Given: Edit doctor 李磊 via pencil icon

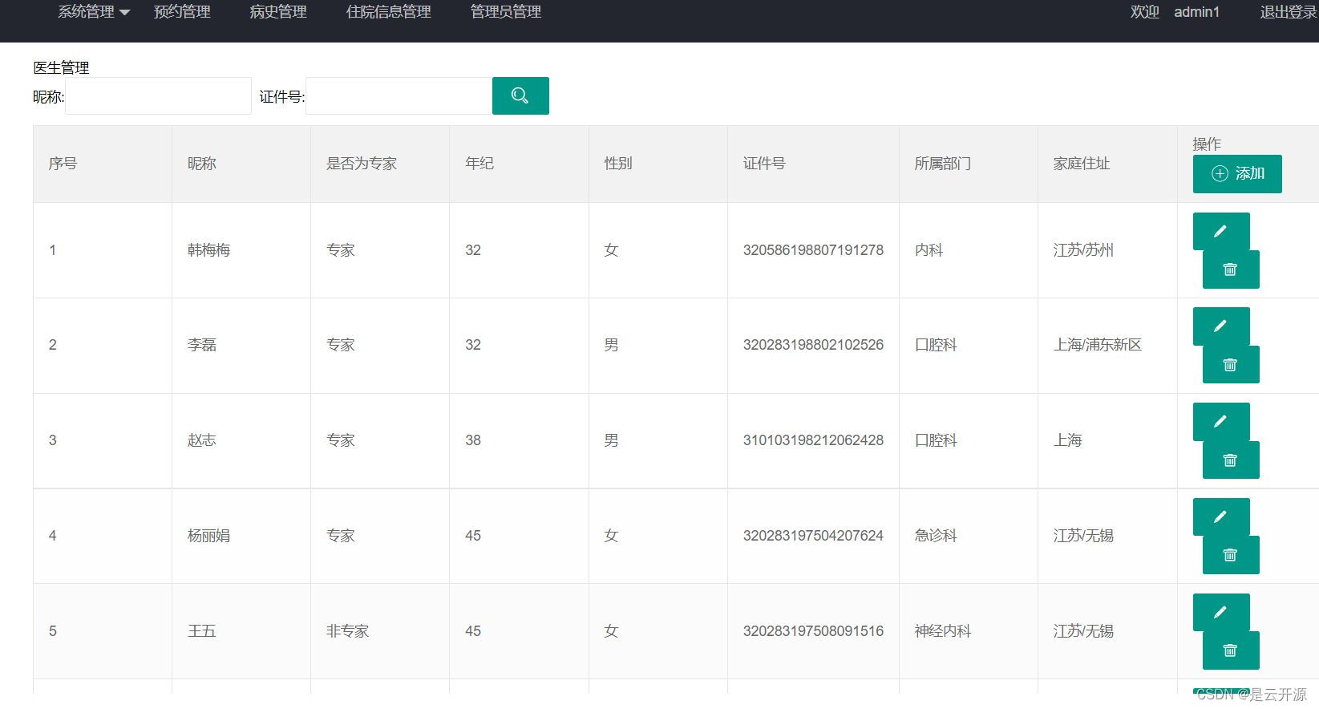Looking at the screenshot, I should (x=1220, y=326).
